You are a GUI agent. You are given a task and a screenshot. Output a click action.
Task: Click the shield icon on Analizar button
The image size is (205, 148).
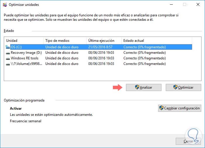tap(137, 87)
